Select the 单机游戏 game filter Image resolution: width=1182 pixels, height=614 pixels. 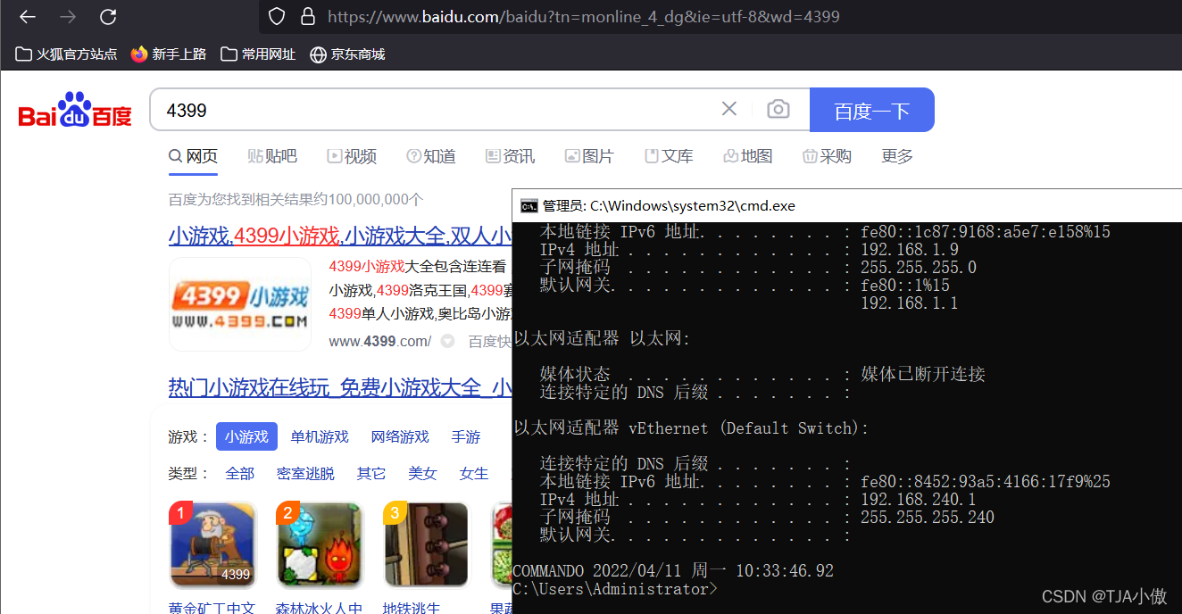pyautogui.click(x=319, y=436)
